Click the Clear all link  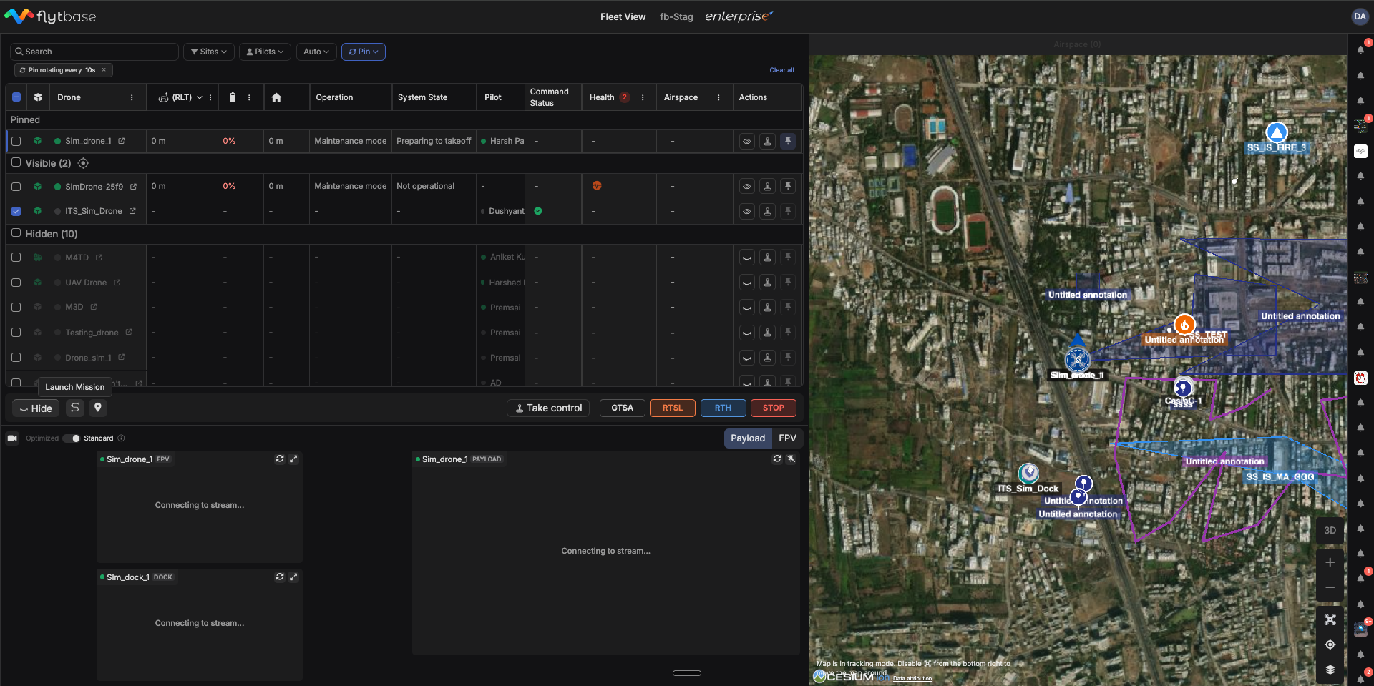pos(781,70)
